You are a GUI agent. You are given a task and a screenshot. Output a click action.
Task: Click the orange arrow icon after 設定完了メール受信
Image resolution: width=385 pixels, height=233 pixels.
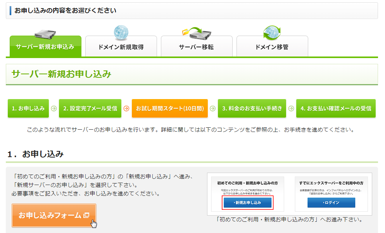pos(126,108)
